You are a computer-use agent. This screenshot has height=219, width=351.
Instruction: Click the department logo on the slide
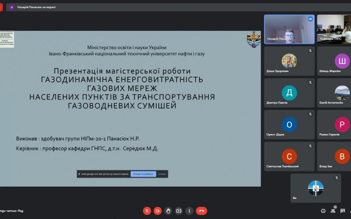pyautogui.click(x=7, y=39)
